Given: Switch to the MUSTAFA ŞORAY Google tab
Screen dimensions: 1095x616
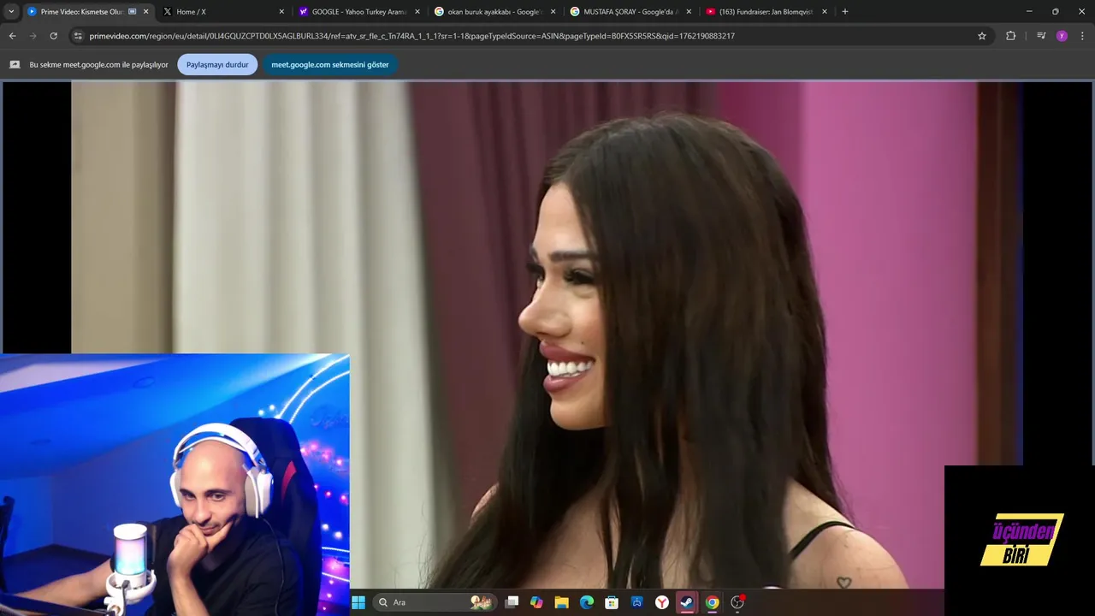Looking at the screenshot, I should (x=631, y=12).
